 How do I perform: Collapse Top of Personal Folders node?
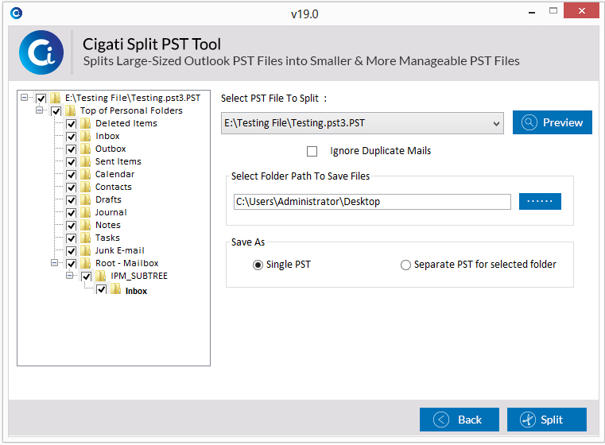40,110
